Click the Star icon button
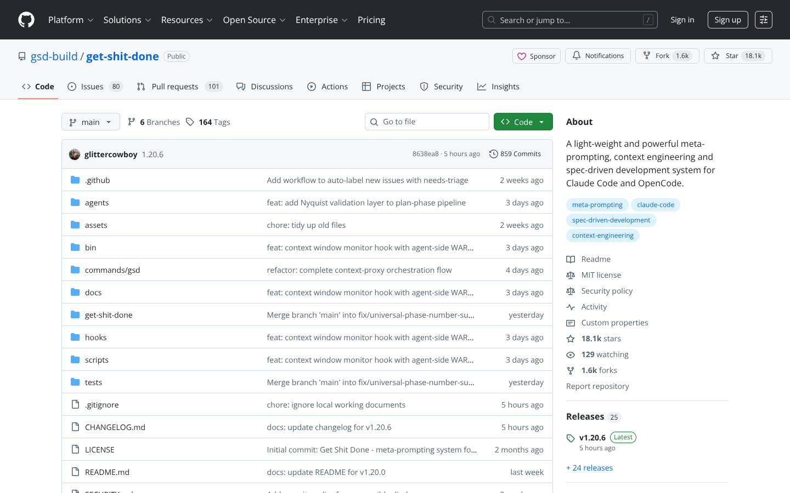 pos(716,56)
